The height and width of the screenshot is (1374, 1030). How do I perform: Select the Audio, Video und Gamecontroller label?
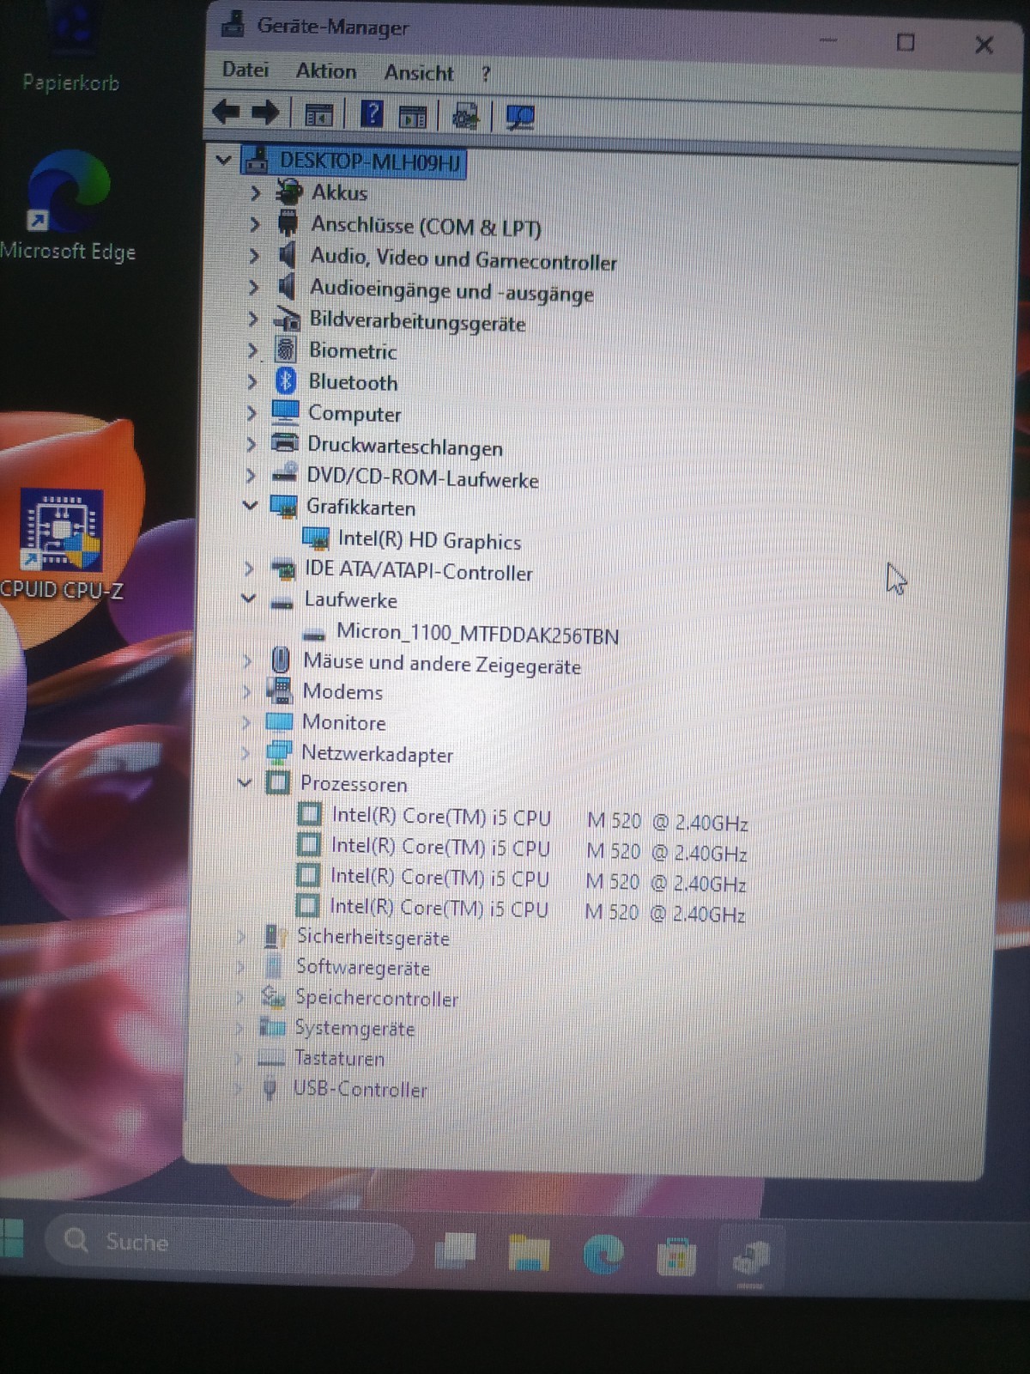(x=463, y=258)
